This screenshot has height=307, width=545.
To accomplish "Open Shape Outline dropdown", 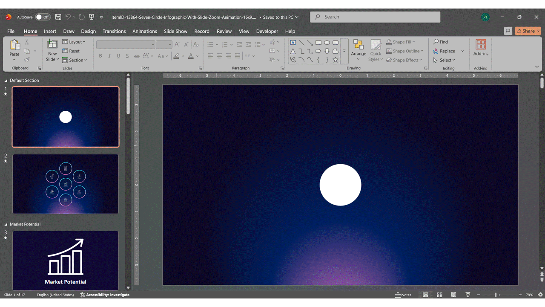I will (x=404, y=51).
